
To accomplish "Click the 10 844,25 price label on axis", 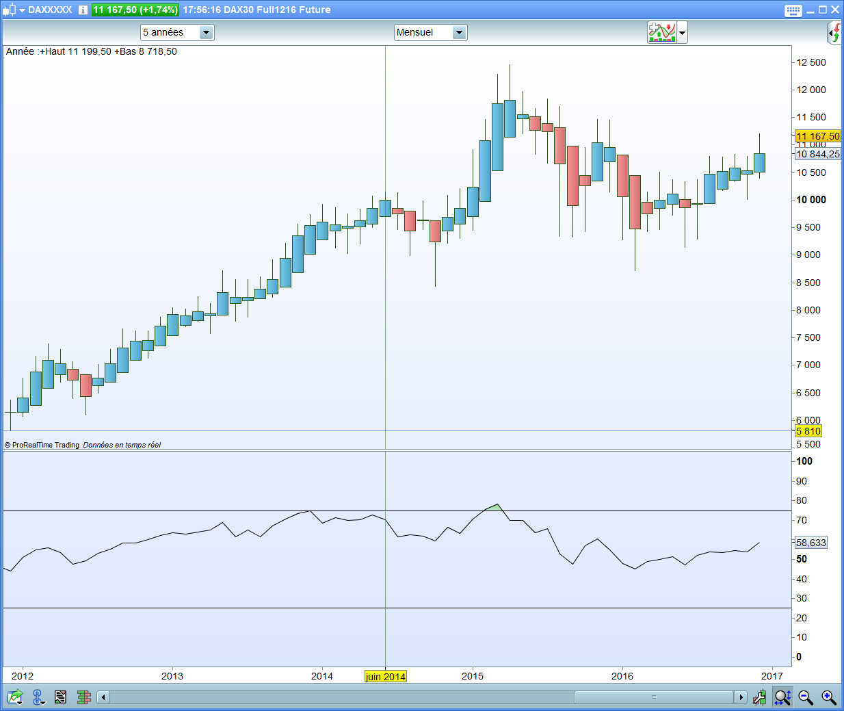I will (x=818, y=154).
